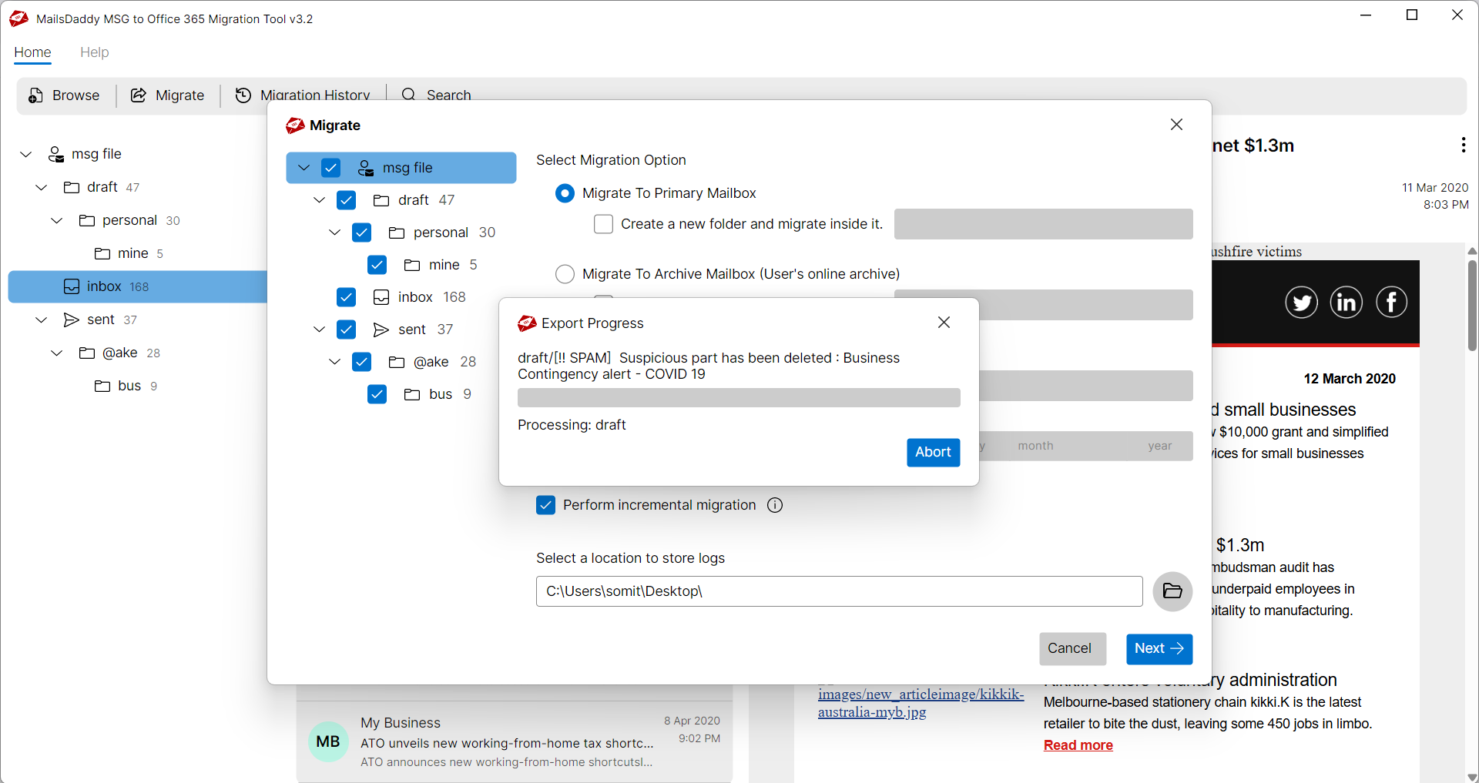Disable Perform incremental migration
1479x783 pixels.
point(545,505)
